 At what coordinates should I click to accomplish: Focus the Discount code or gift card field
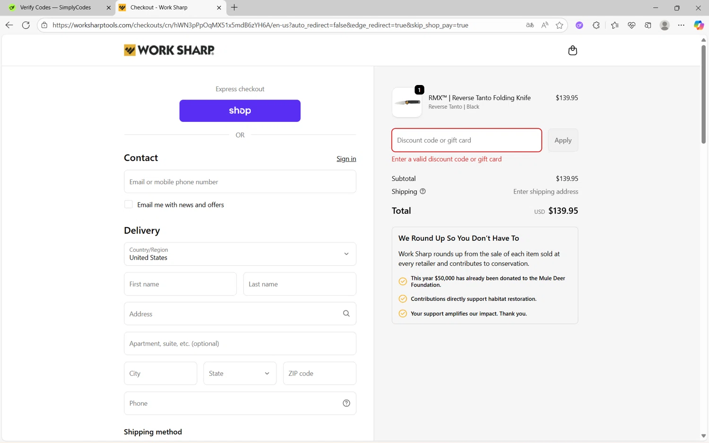467,140
